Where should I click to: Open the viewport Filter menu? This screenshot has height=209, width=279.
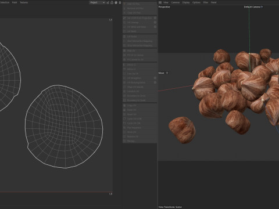(x=206, y=2)
